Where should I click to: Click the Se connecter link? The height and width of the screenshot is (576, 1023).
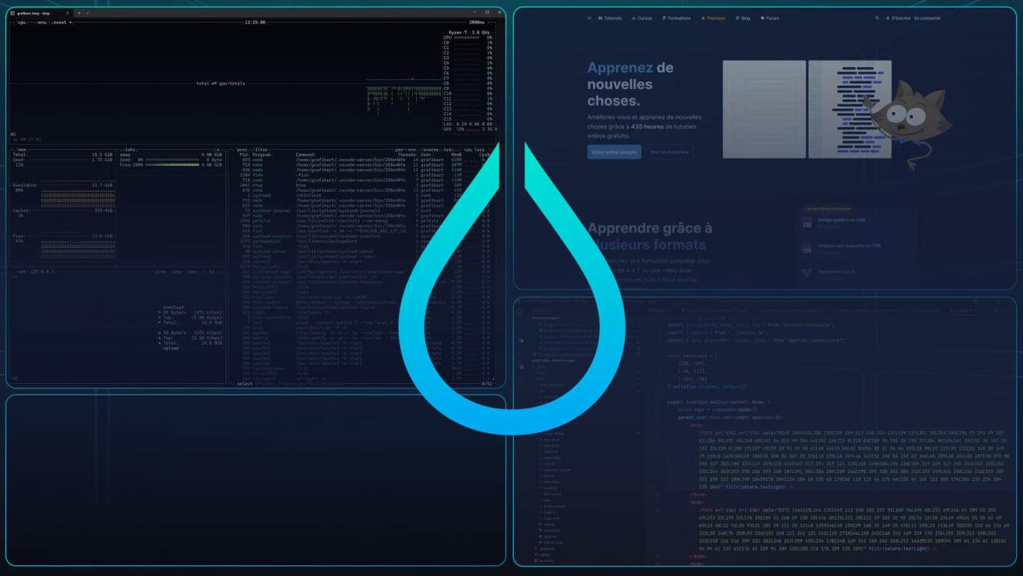(x=927, y=18)
